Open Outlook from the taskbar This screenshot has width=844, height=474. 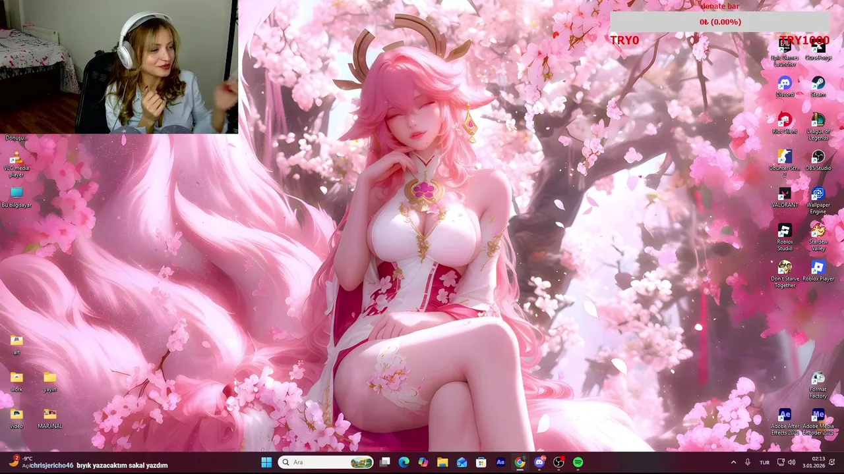click(462, 462)
